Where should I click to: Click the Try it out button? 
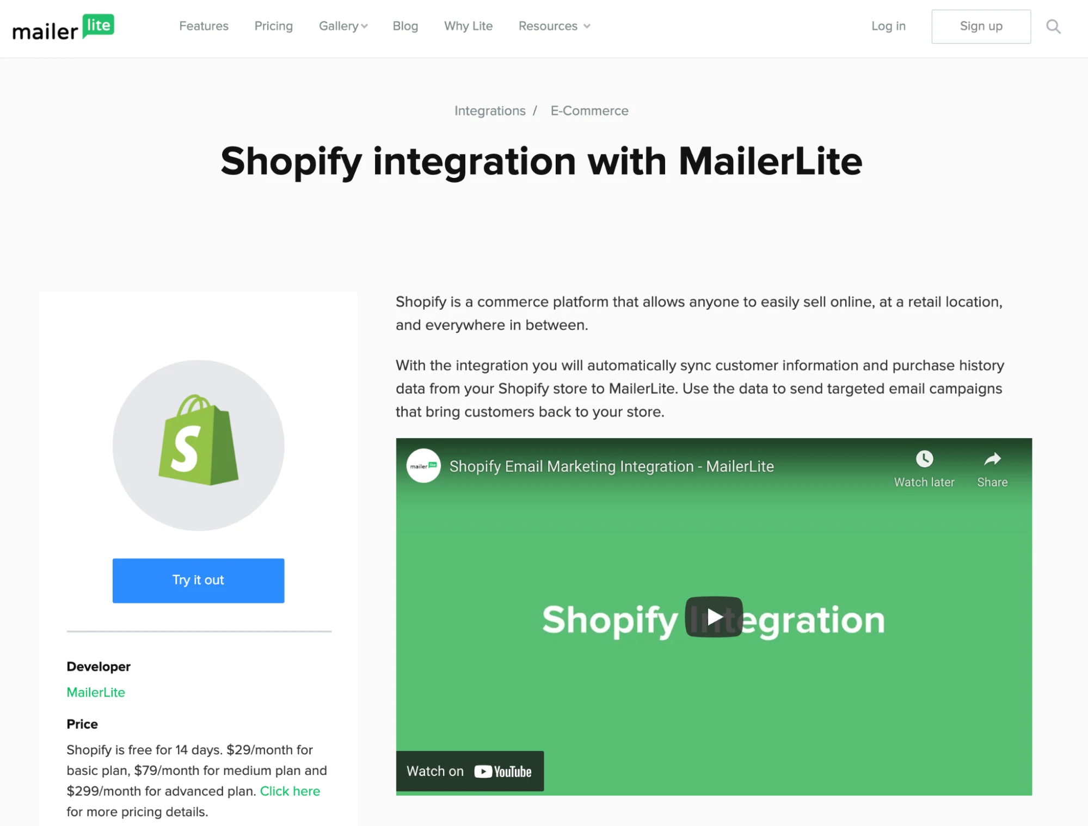(198, 580)
